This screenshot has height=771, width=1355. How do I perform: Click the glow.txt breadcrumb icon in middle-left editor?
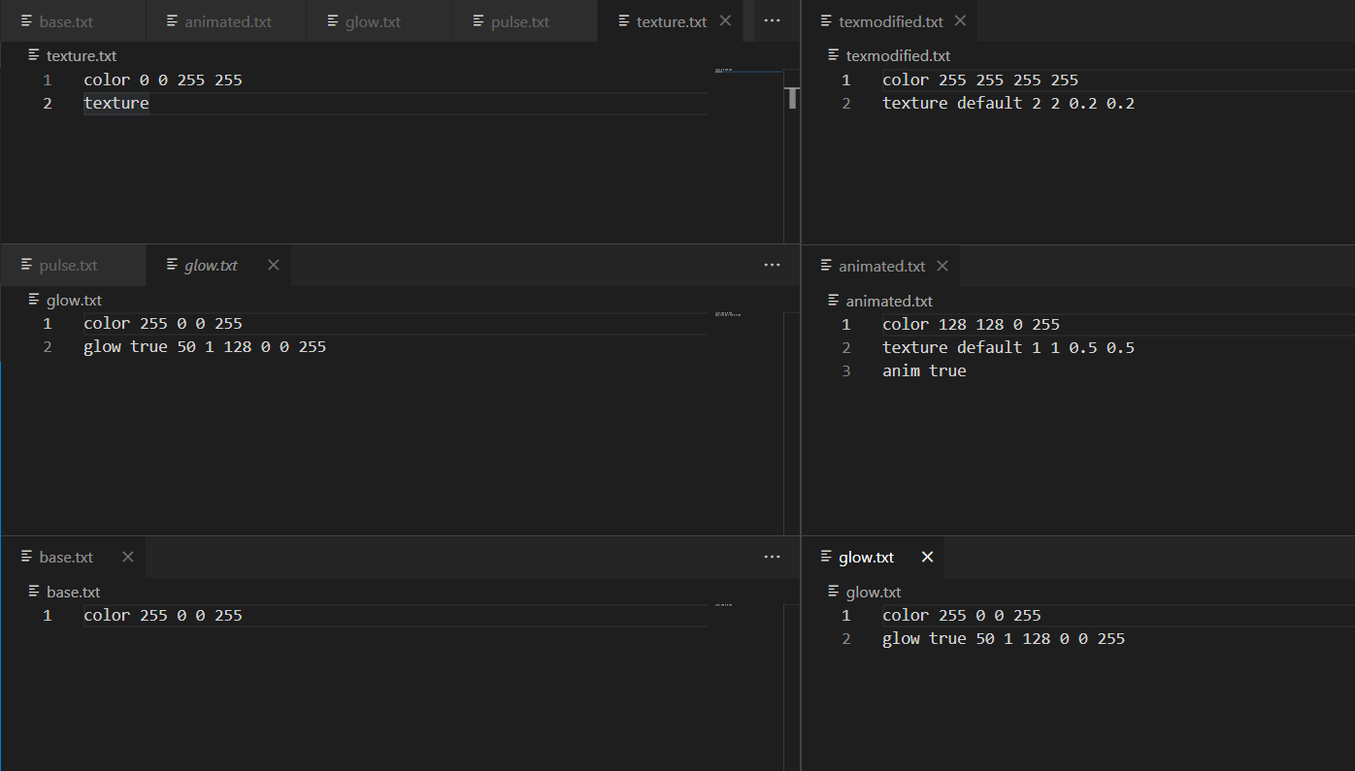[x=34, y=300]
